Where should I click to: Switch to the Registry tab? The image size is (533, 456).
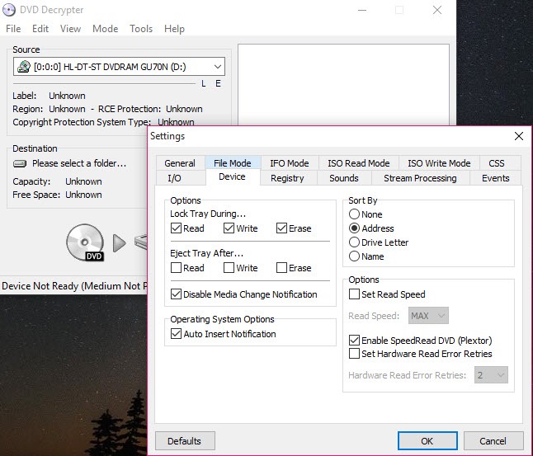pos(287,178)
